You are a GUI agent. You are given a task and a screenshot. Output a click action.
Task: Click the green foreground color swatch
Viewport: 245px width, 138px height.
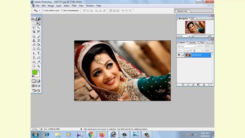pos(35,72)
